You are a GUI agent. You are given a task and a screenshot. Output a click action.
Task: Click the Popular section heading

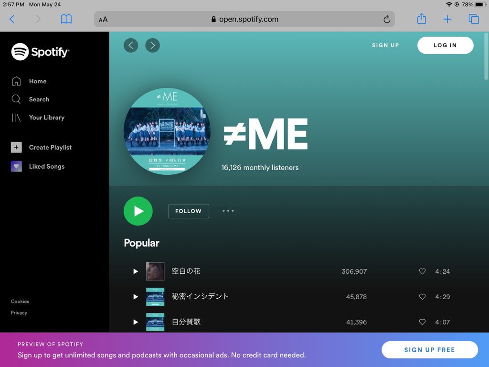pyautogui.click(x=141, y=243)
